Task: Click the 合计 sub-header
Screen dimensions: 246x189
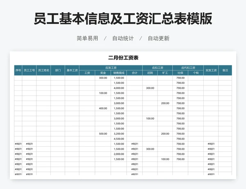Action: 134,73
